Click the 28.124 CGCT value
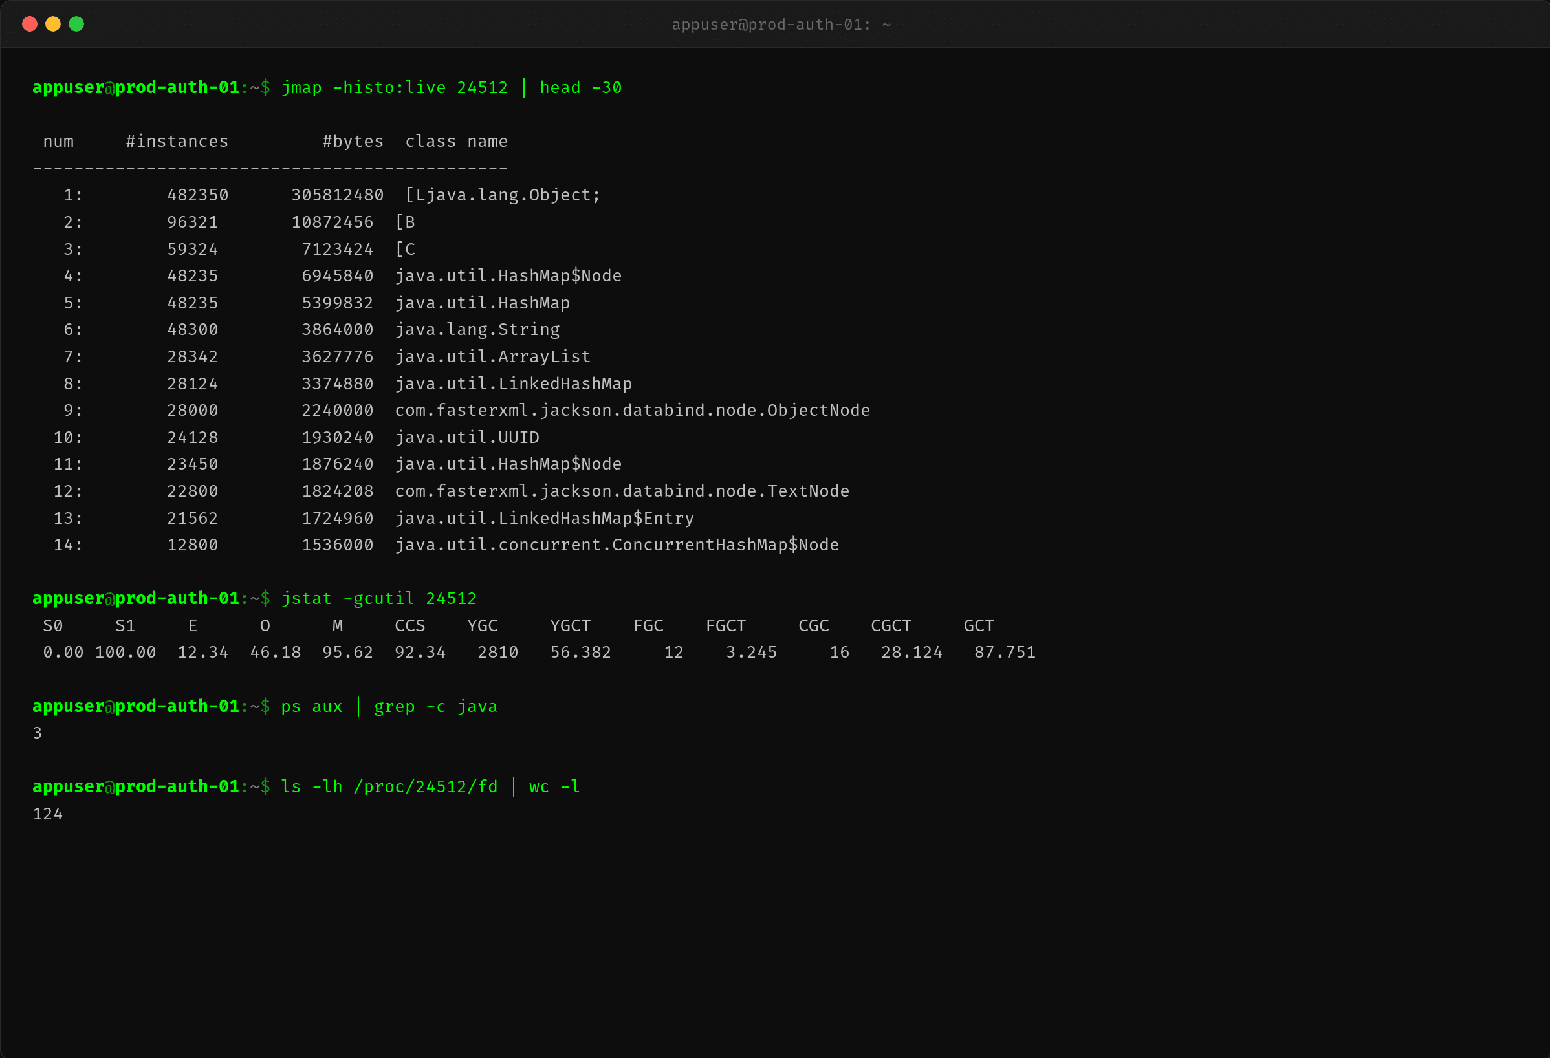Screen dimensions: 1550x1058 tap(911, 653)
